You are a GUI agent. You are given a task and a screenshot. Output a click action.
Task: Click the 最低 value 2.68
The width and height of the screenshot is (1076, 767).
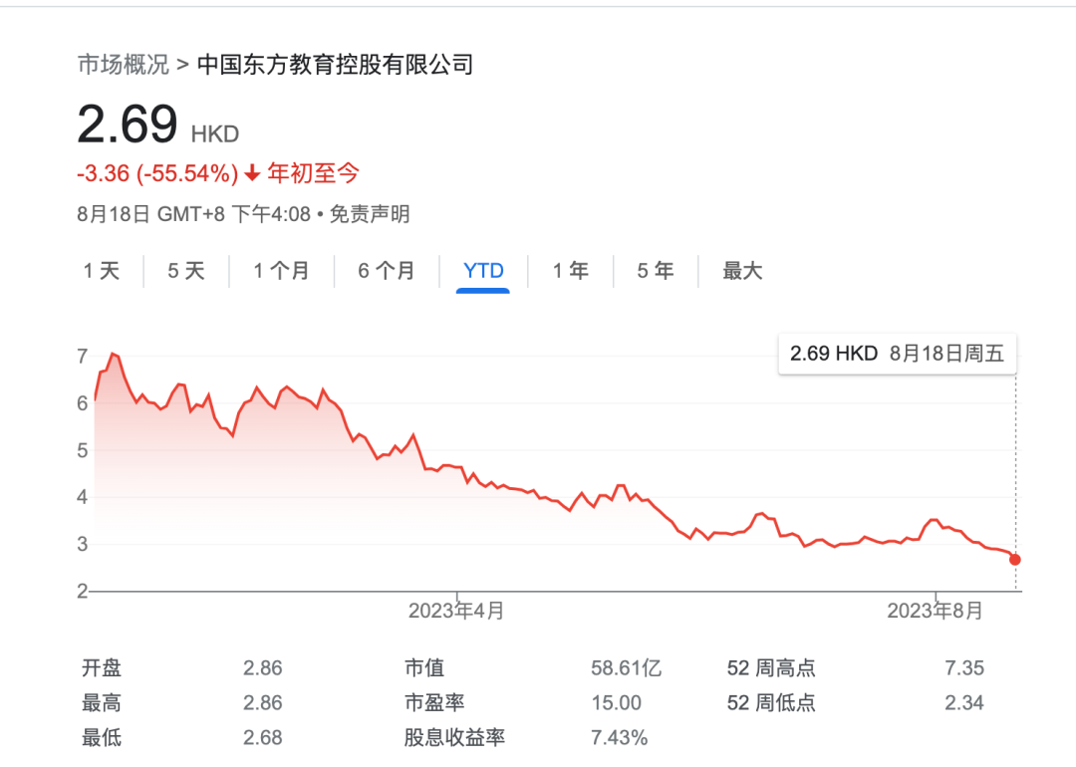click(x=263, y=737)
